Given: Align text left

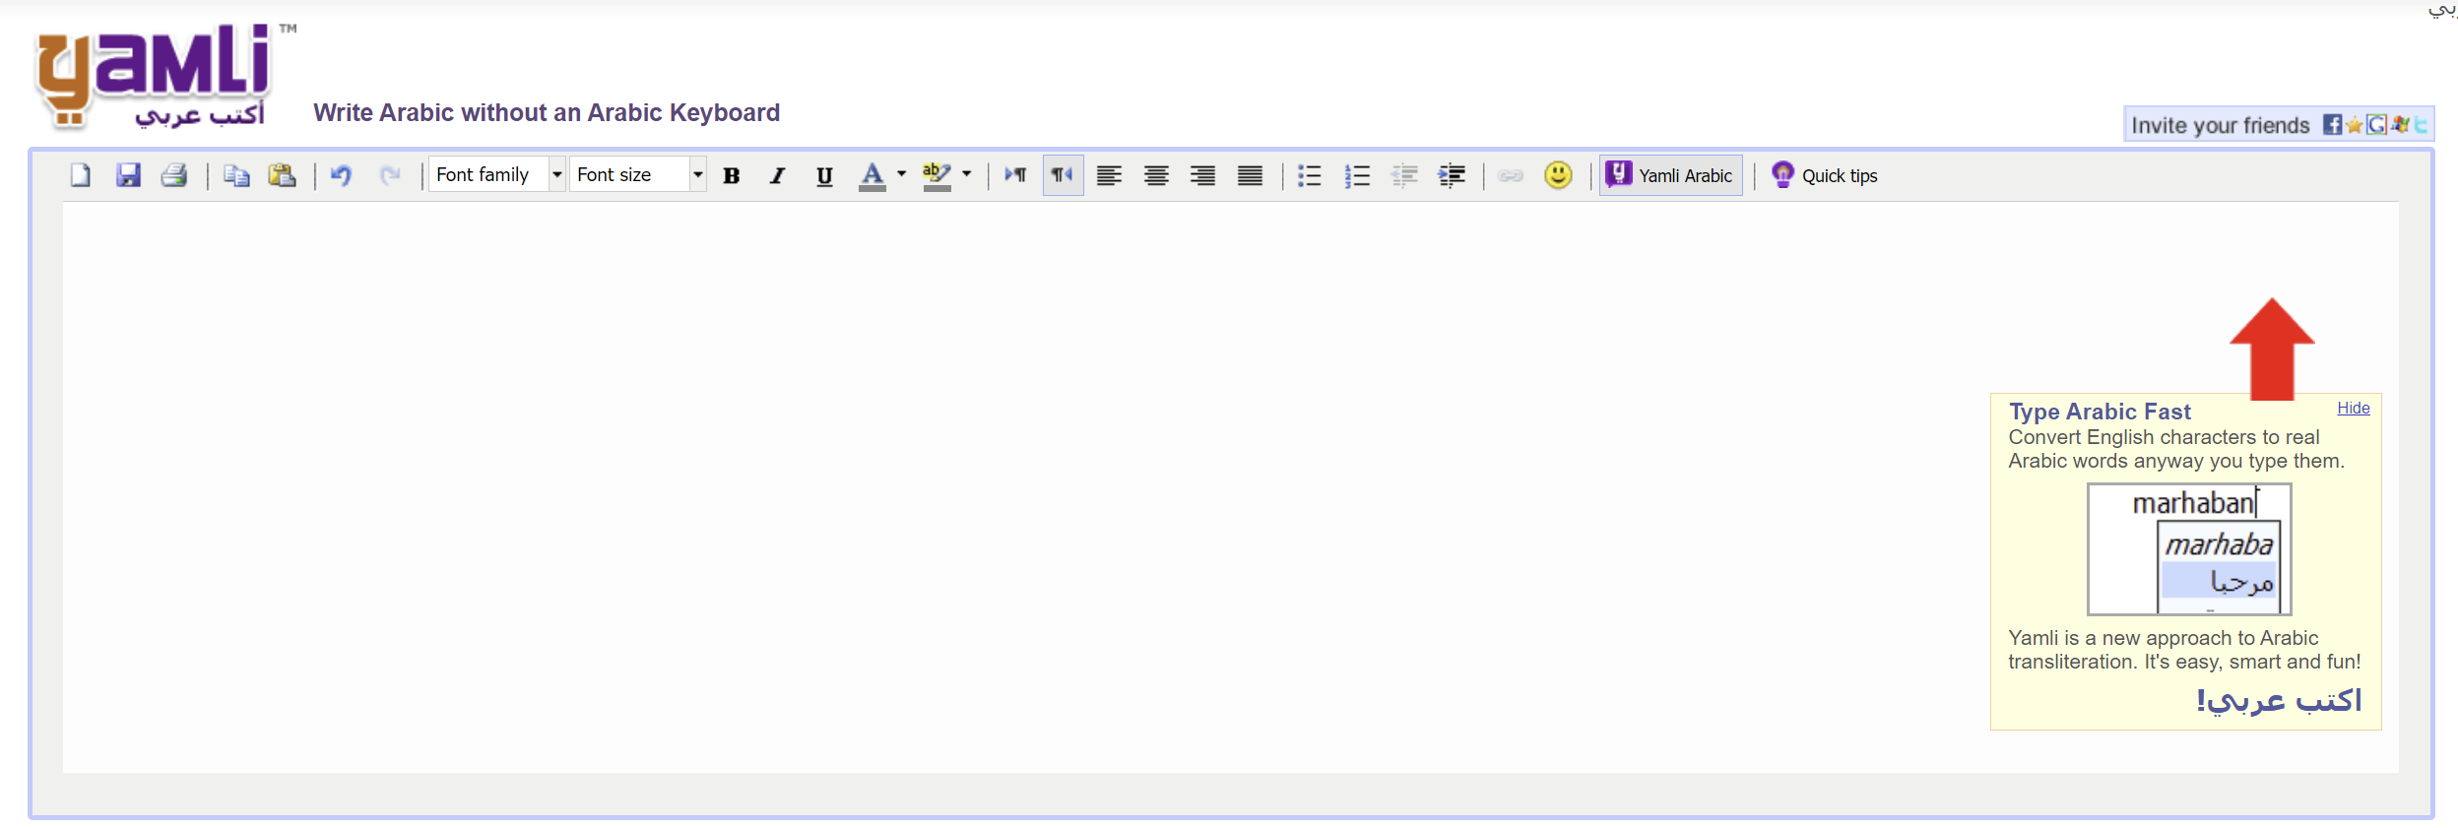Looking at the screenshot, I should [1109, 175].
